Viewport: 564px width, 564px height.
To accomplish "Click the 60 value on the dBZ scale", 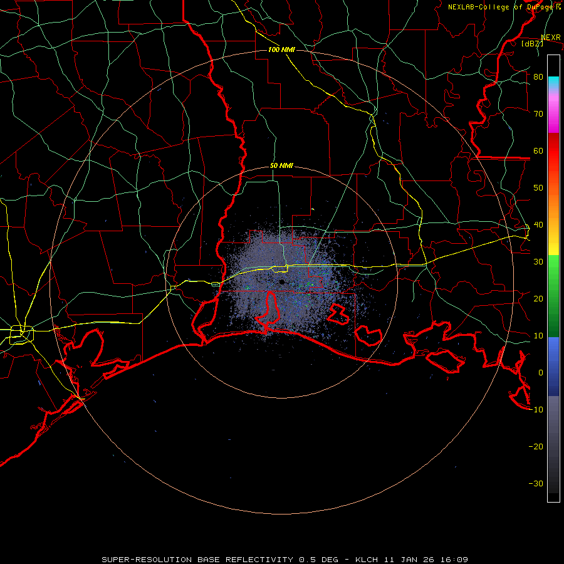I will click(x=538, y=150).
